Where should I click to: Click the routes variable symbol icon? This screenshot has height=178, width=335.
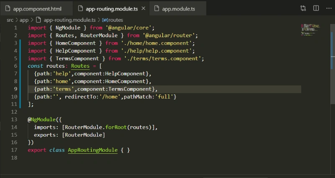click(x=105, y=20)
